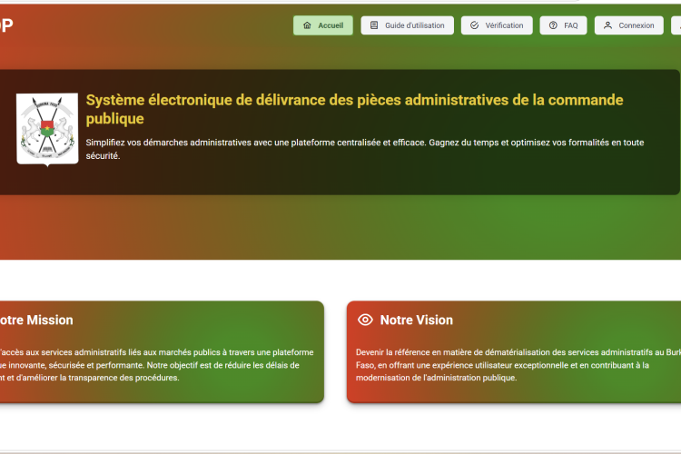Select the Notre Vision card title

(x=416, y=320)
